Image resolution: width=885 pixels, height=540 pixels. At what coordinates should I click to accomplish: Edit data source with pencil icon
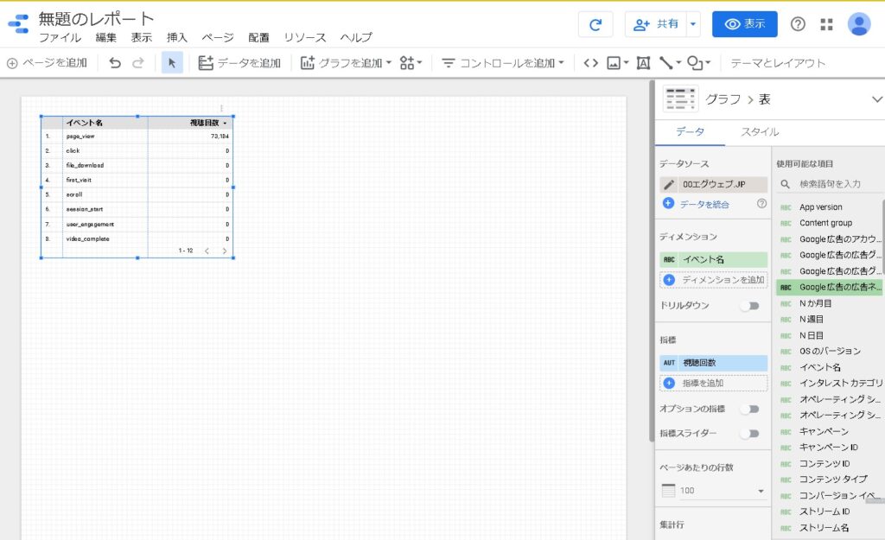[669, 185]
